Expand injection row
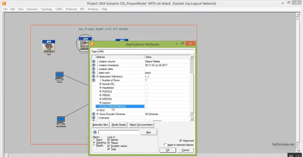The image size is (303, 157). (100, 103)
